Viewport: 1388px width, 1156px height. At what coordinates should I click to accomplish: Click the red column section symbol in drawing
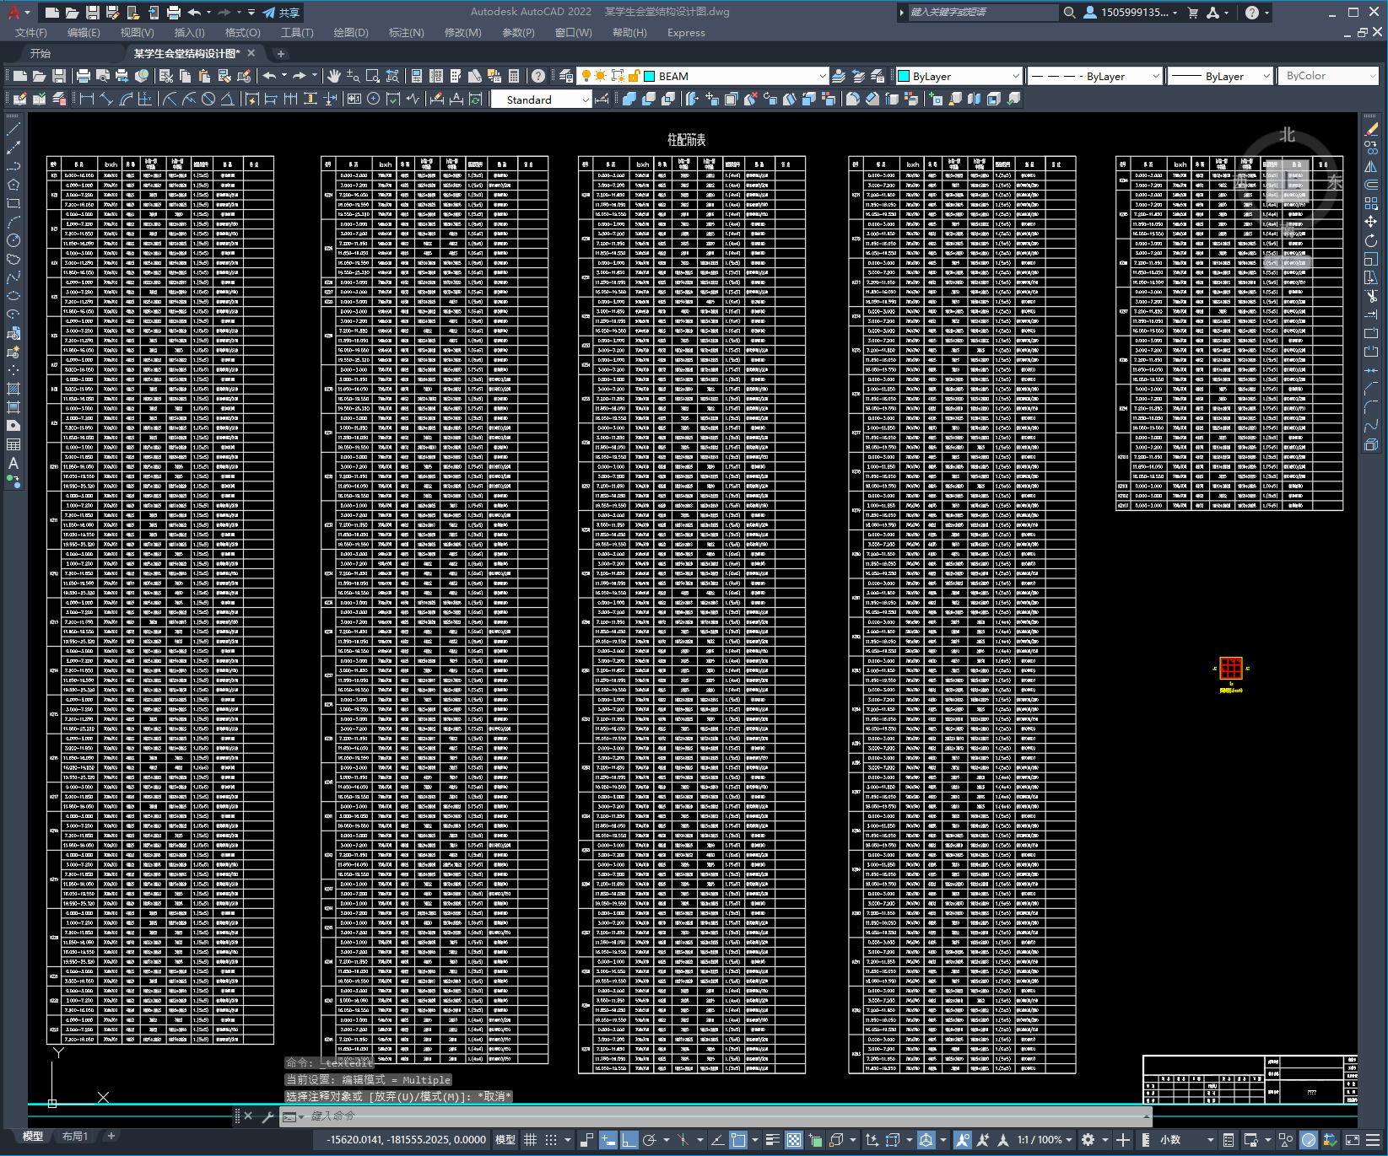tap(1231, 669)
